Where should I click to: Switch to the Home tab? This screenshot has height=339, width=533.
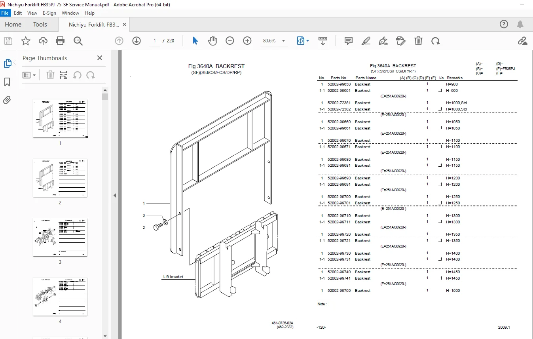(x=13, y=25)
